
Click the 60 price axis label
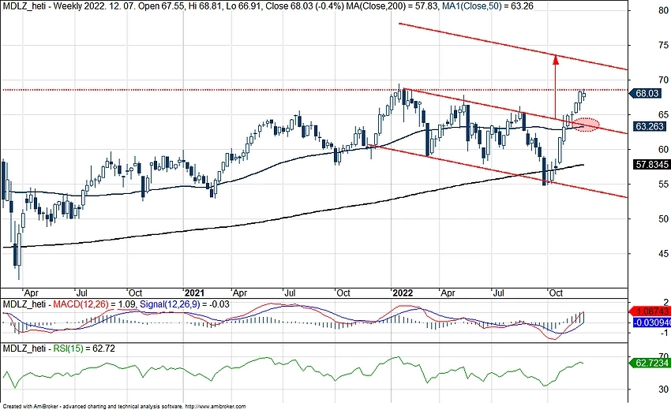[x=664, y=150]
